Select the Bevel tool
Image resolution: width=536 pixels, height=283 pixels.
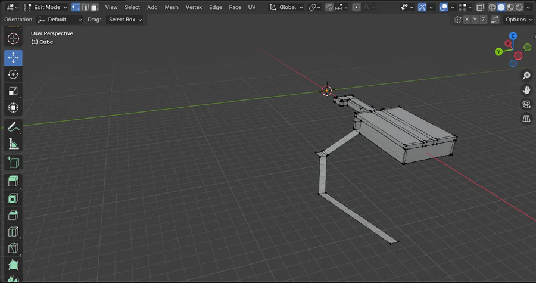(x=13, y=215)
